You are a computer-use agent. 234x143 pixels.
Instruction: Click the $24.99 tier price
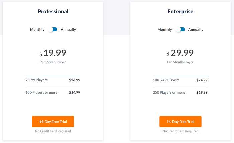(202, 80)
